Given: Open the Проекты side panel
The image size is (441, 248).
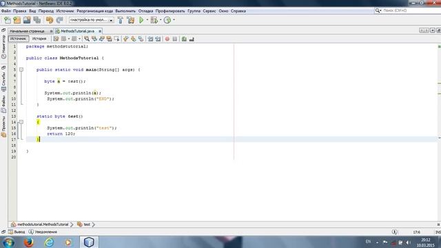Looking at the screenshot, I should (3, 127).
